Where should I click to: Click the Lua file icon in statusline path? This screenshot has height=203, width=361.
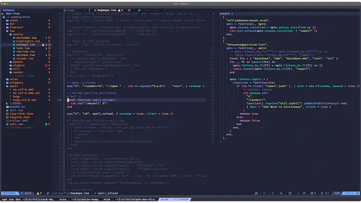pyautogui.click(x=48, y=193)
